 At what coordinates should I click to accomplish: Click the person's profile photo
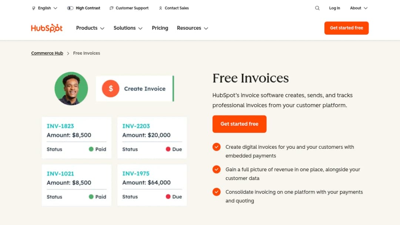(x=71, y=88)
